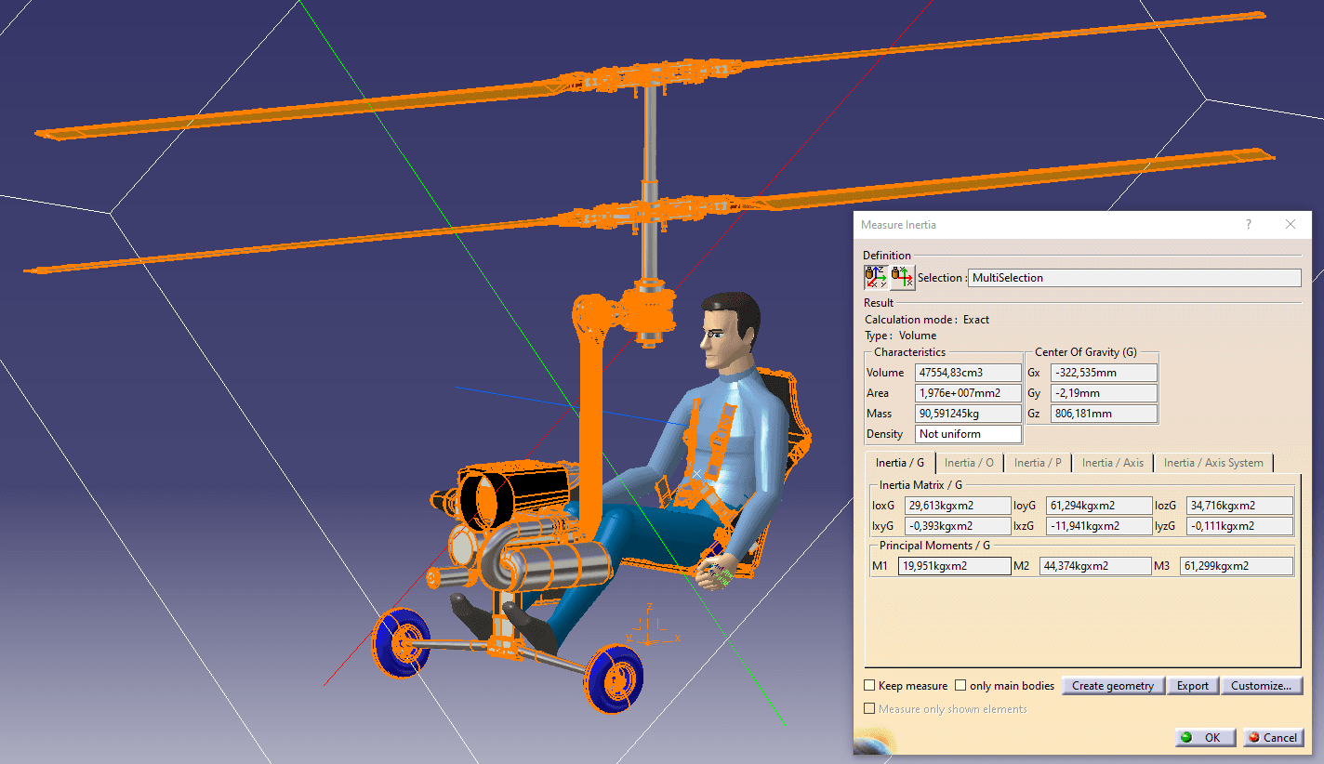Image resolution: width=1324 pixels, height=764 pixels.
Task: Toggle Measure only shown elements checkbox
Action: tap(870, 709)
